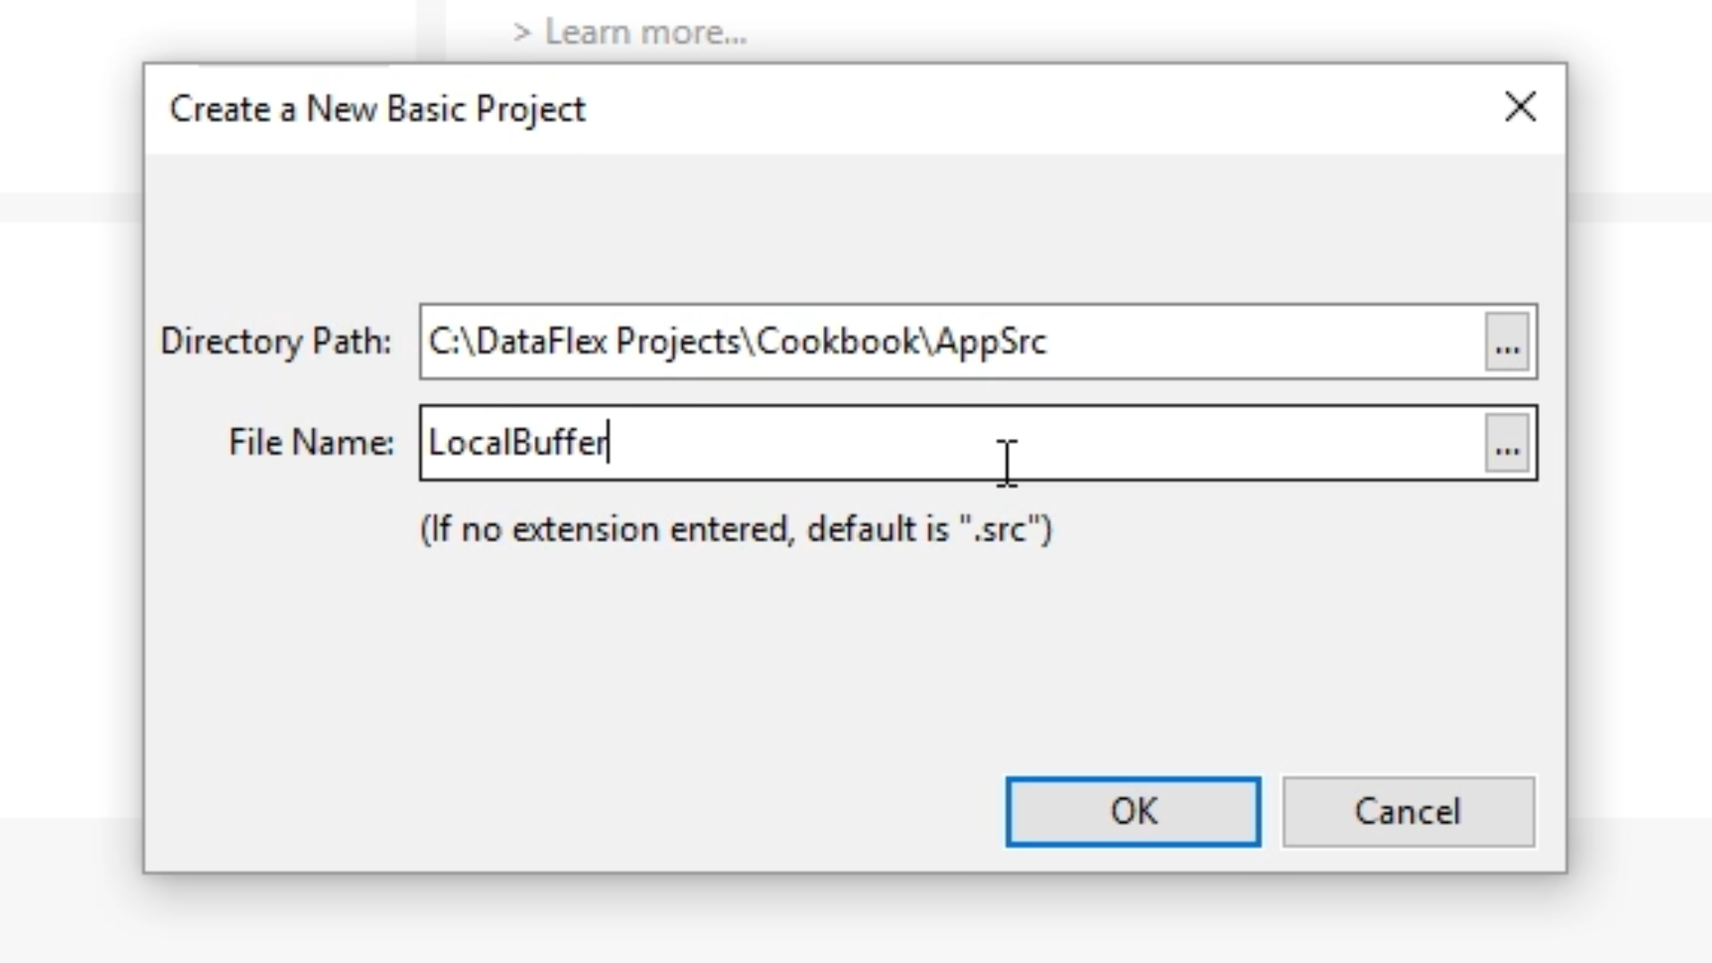
Task: Browse for a file name
Action: pos(1507,443)
